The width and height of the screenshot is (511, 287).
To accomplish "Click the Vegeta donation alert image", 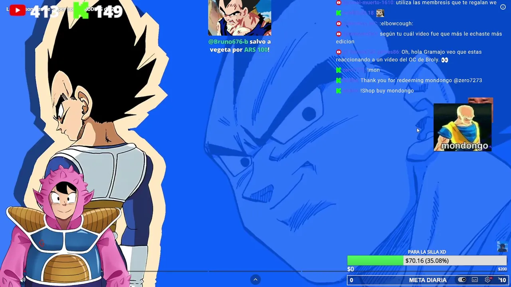I will (240, 18).
